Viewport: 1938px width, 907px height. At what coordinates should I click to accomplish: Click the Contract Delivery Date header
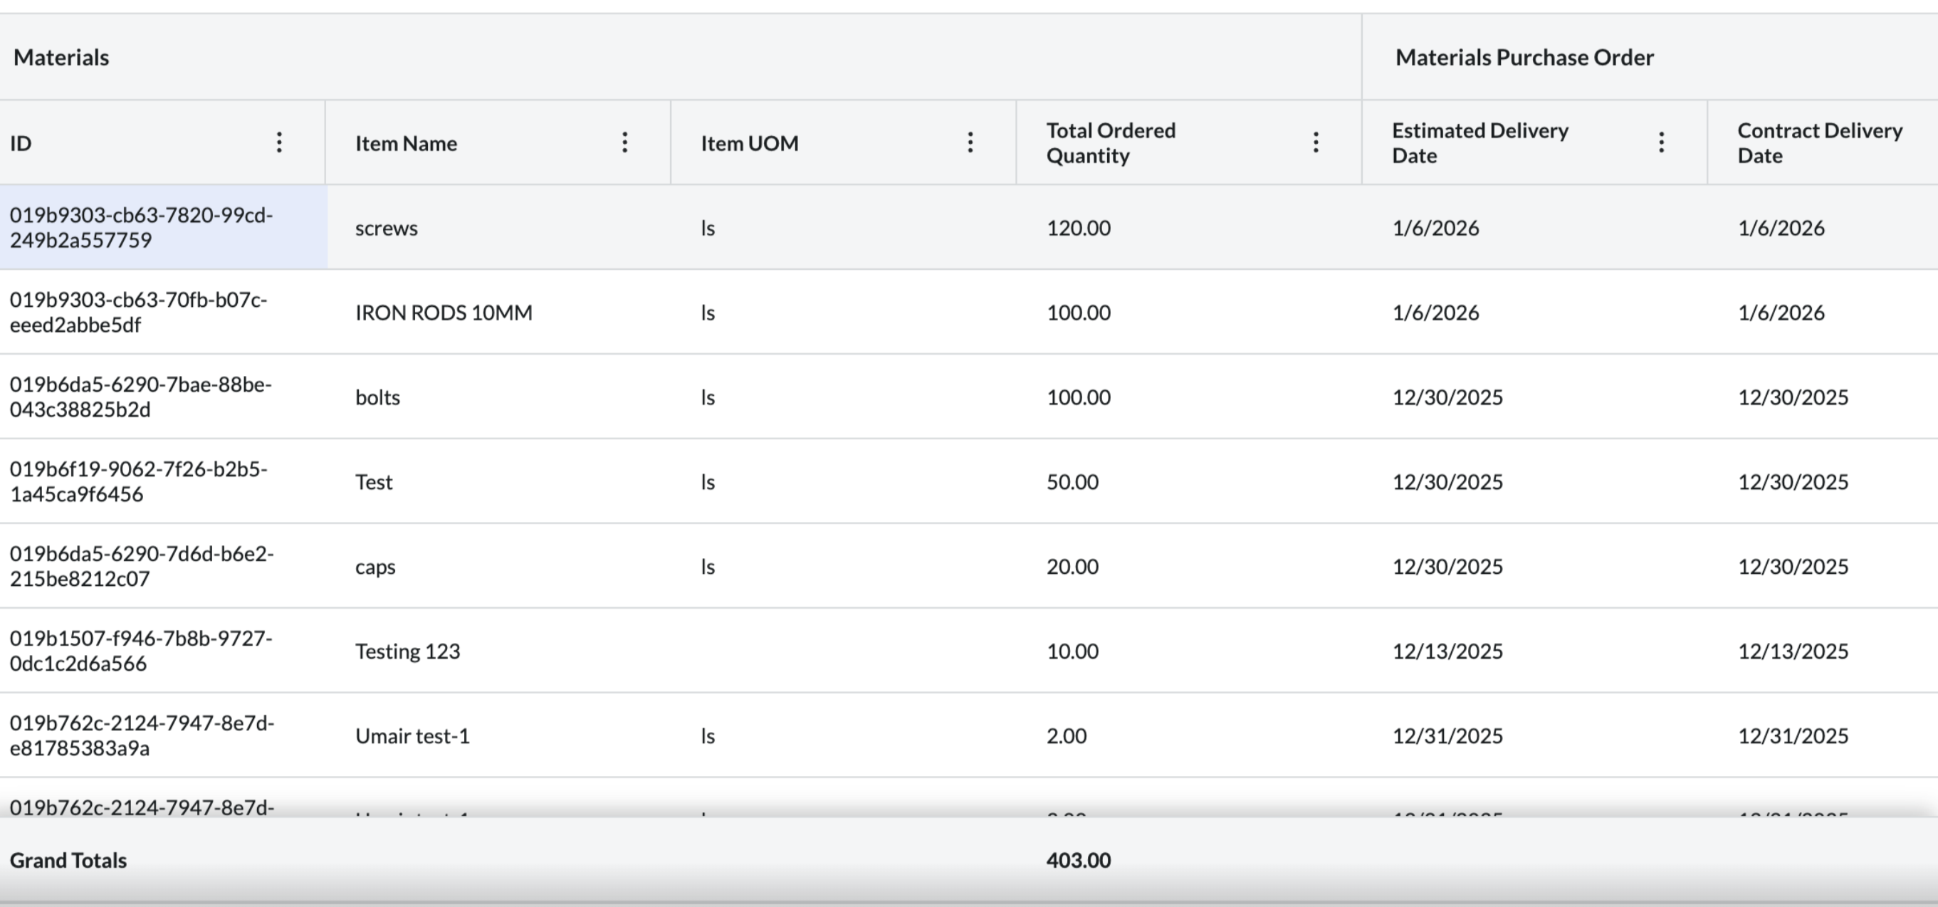(1819, 143)
